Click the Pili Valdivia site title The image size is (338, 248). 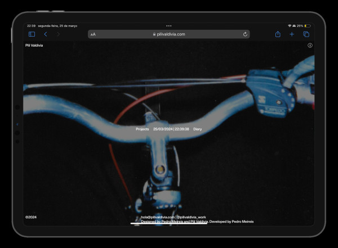point(34,46)
